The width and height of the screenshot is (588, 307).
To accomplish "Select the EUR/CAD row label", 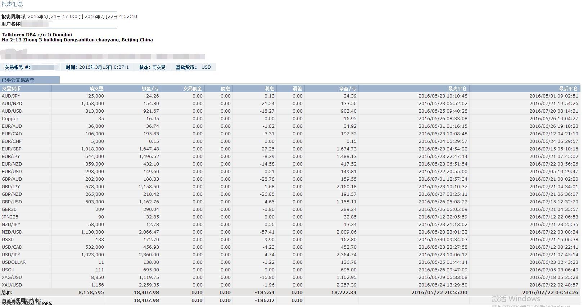I will [x=12, y=134].
